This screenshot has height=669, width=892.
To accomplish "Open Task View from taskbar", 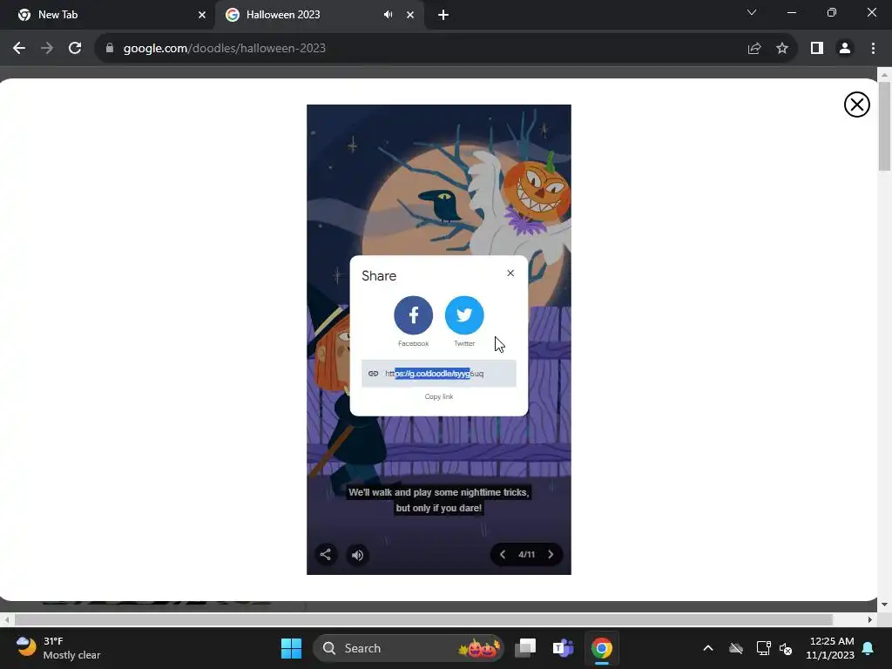I will coord(525,648).
